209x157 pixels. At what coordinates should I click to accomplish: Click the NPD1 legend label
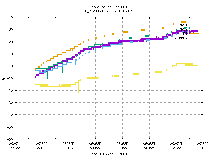(184, 25)
